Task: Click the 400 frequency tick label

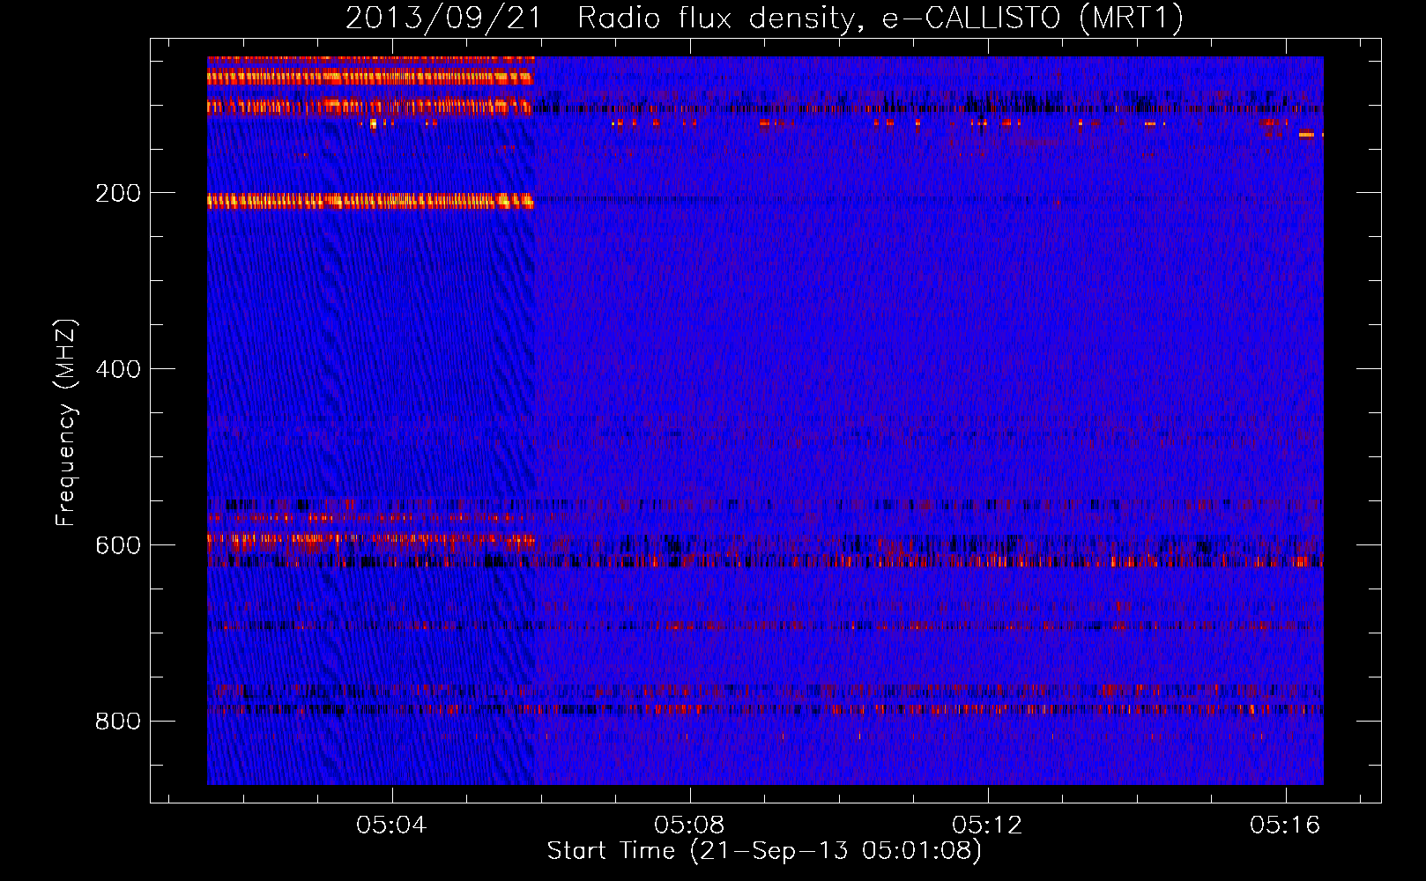Action: coord(118,369)
